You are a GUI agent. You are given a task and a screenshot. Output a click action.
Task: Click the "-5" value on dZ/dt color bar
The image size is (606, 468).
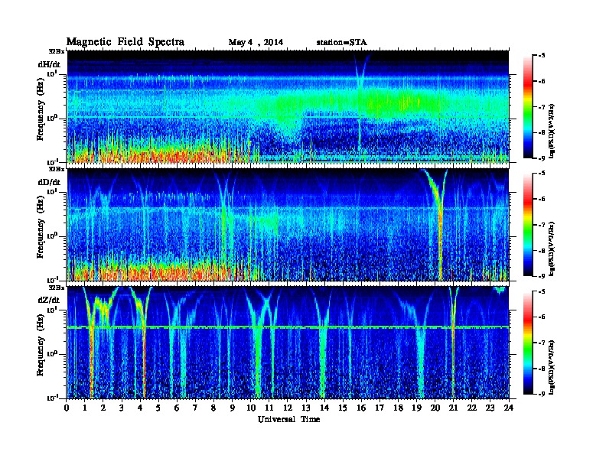coord(542,291)
